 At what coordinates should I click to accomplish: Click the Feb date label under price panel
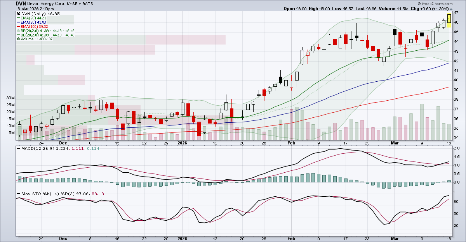tap(291, 143)
